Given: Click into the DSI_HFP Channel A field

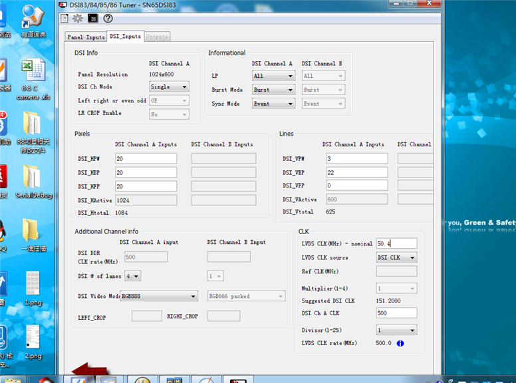Looking at the screenshot, I should 146,186.
